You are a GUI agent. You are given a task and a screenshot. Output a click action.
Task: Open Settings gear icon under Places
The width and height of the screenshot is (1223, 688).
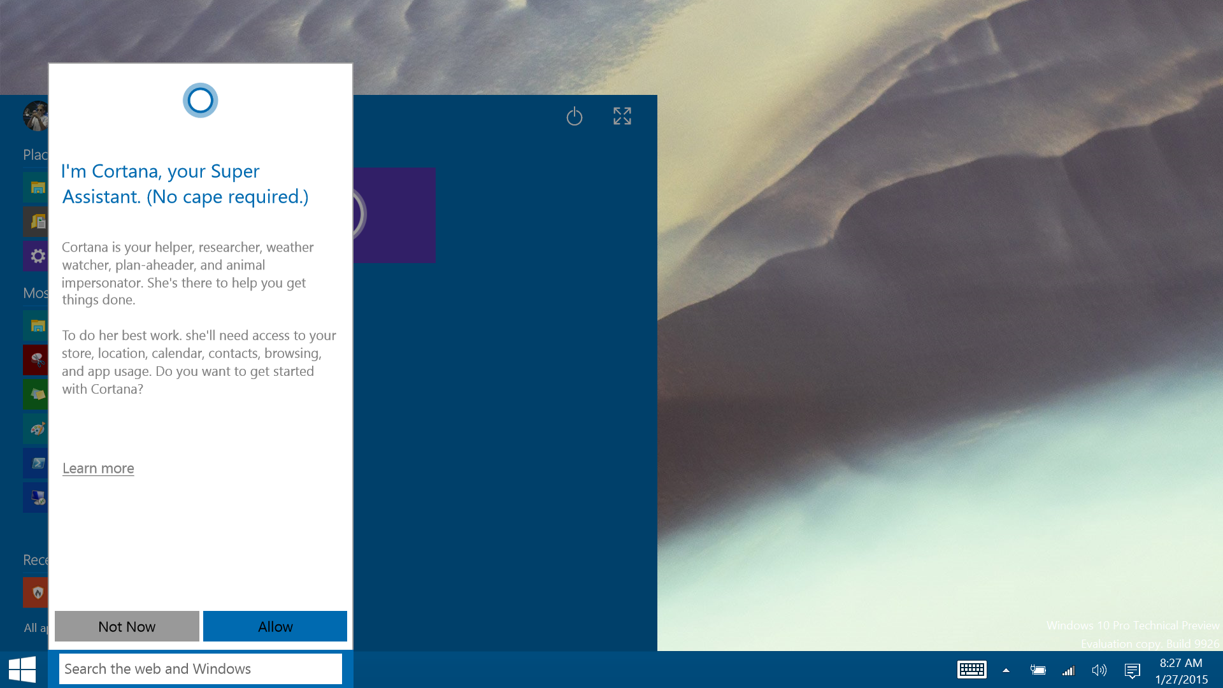(36, 256)
